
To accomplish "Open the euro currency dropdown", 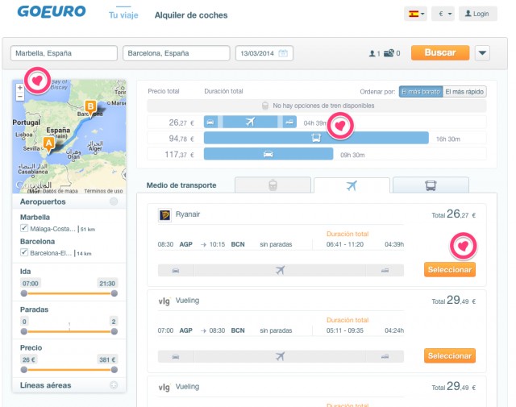I will (x=443, y=14).
